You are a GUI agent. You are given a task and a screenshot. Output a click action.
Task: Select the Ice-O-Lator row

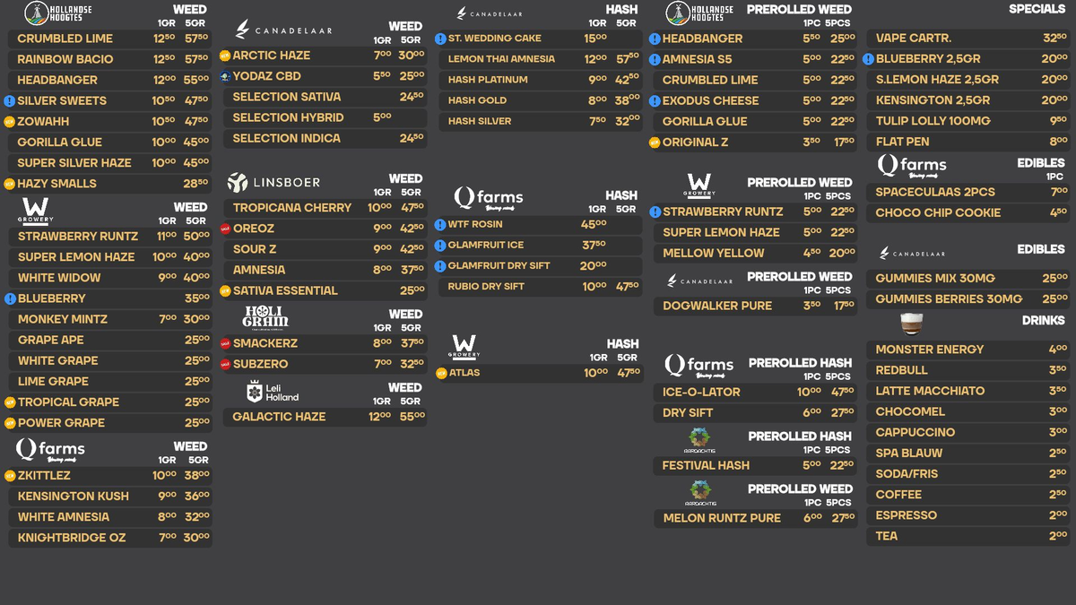pos(756,393)
